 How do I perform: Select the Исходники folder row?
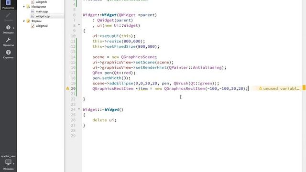[x=39, y=7]
